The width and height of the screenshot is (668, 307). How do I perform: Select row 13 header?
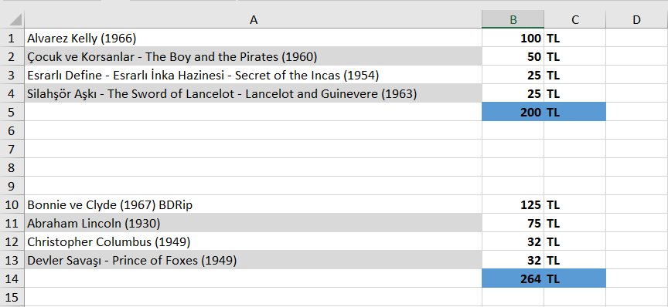click(x=12, y=260)
